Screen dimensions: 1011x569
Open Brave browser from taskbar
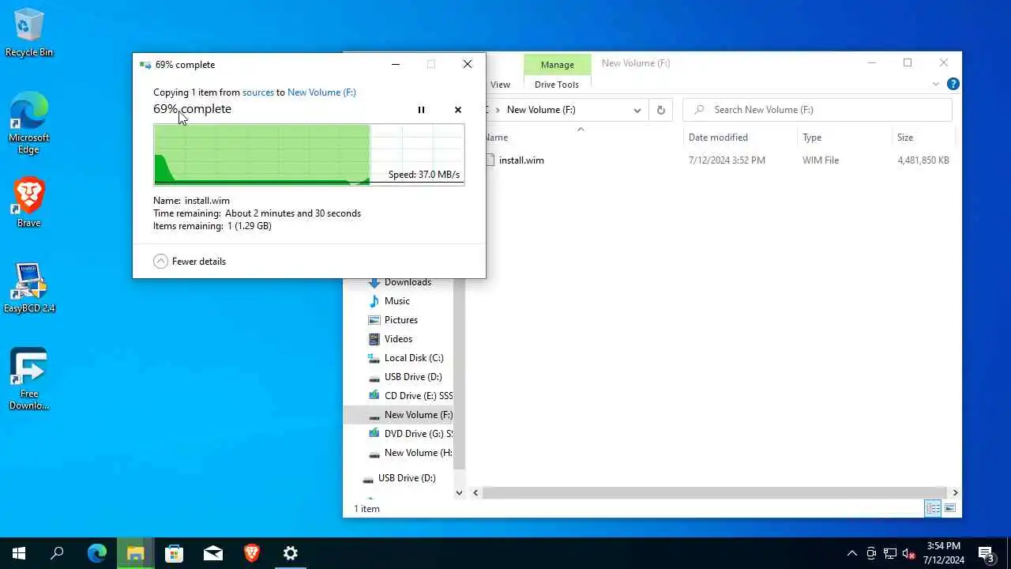[251, 553]
